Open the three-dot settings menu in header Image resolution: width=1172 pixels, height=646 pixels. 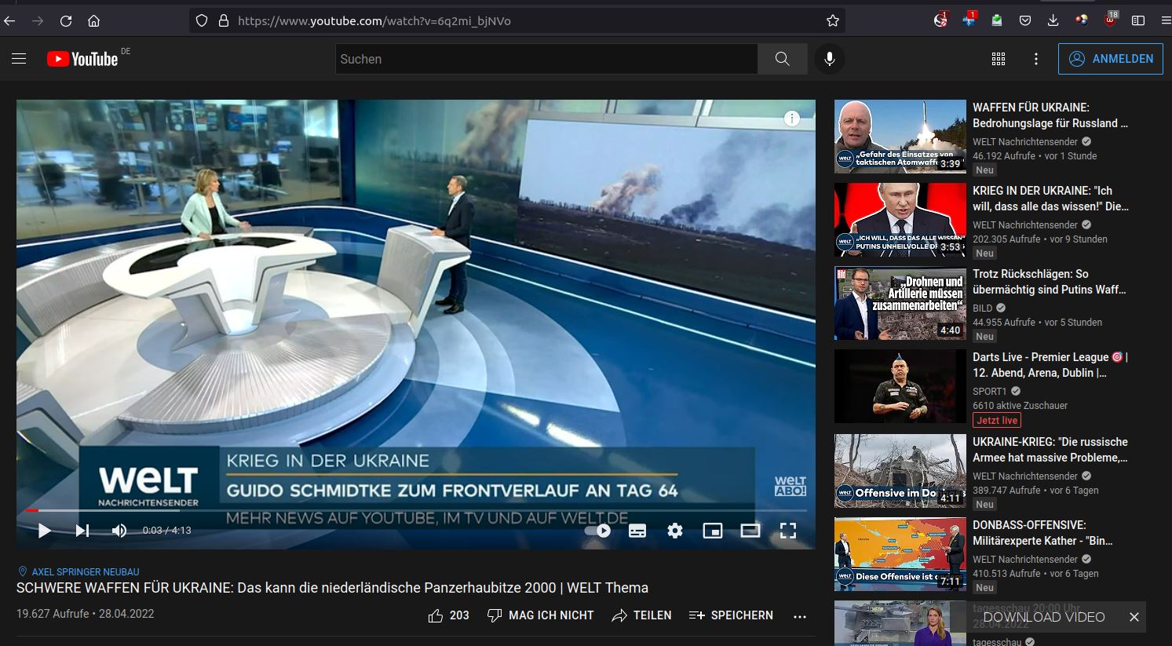pyautogui.click(x=1036, y=59)
